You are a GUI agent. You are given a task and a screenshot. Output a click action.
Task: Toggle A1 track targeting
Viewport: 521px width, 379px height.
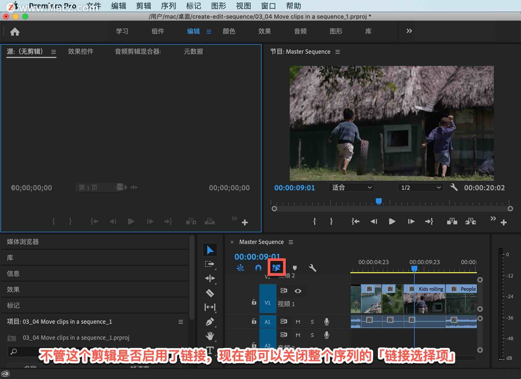tap(268, 322)
